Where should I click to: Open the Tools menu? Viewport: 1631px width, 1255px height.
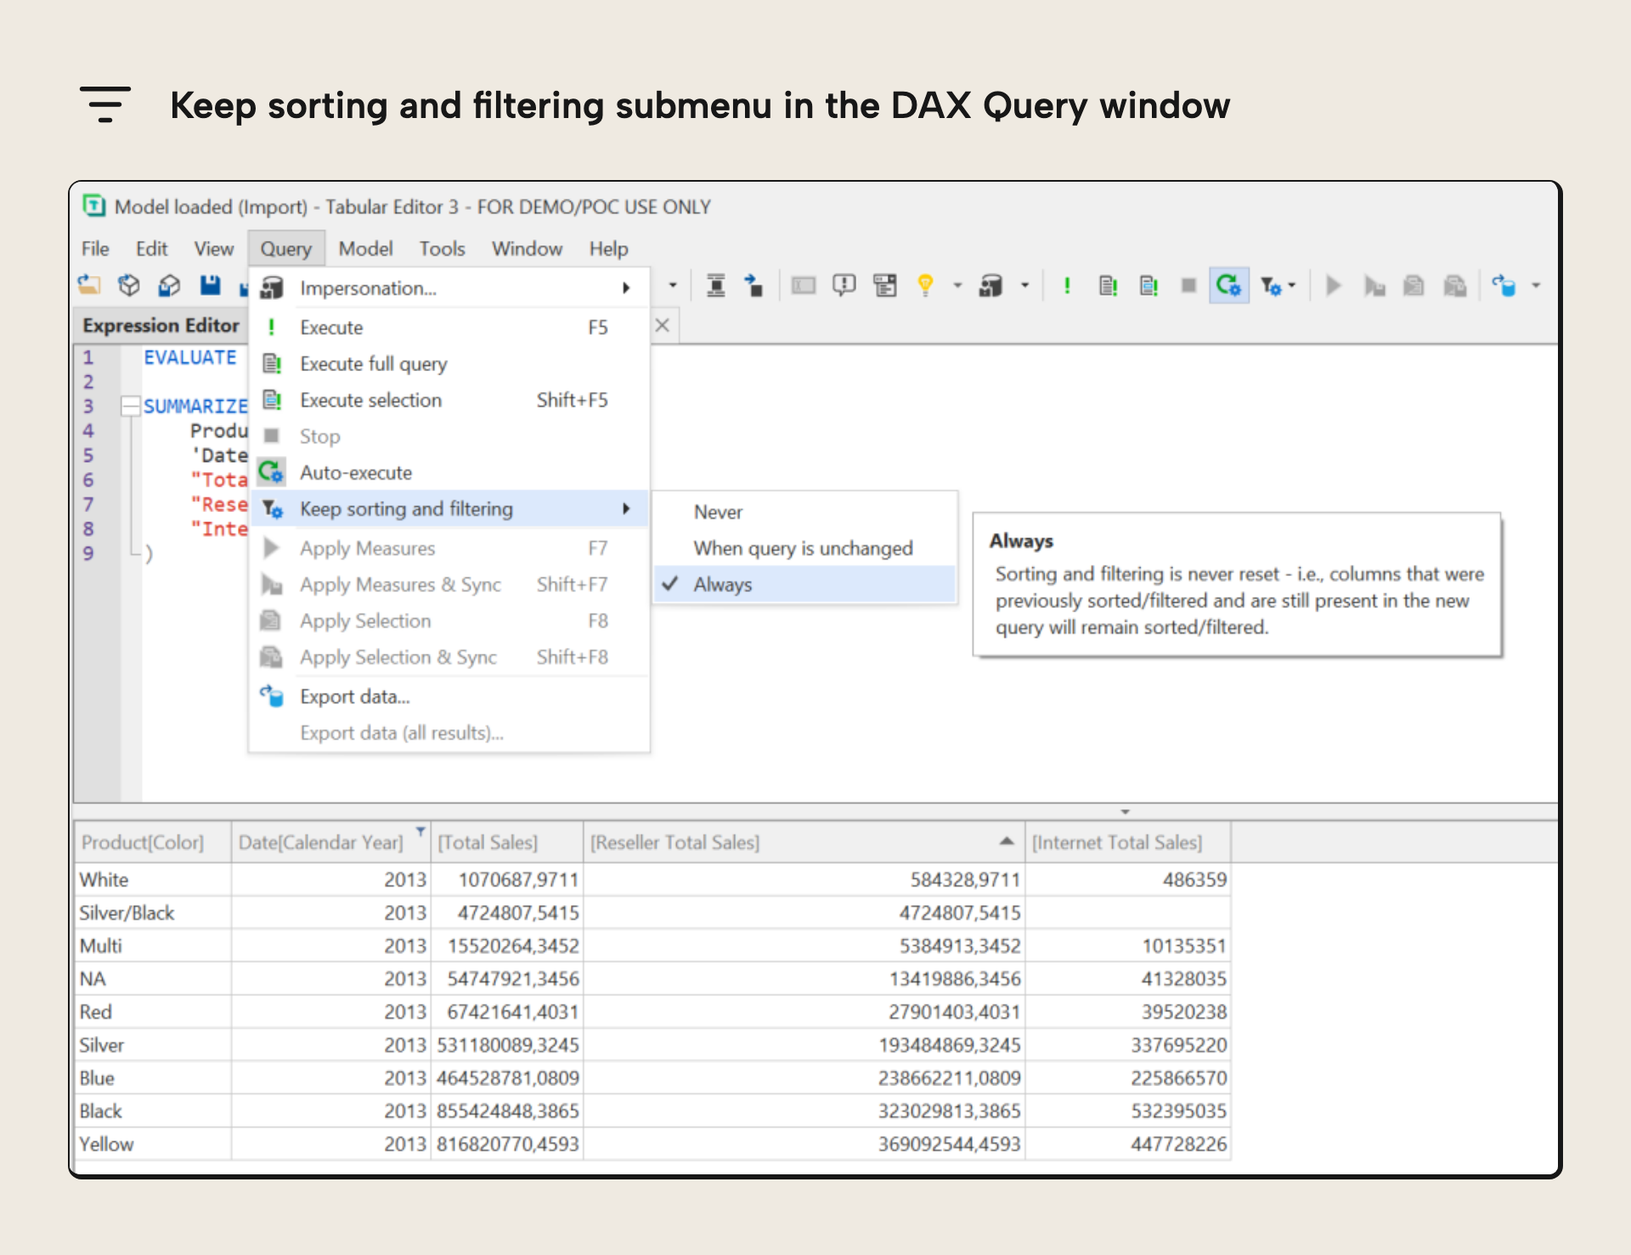(442, 249)
